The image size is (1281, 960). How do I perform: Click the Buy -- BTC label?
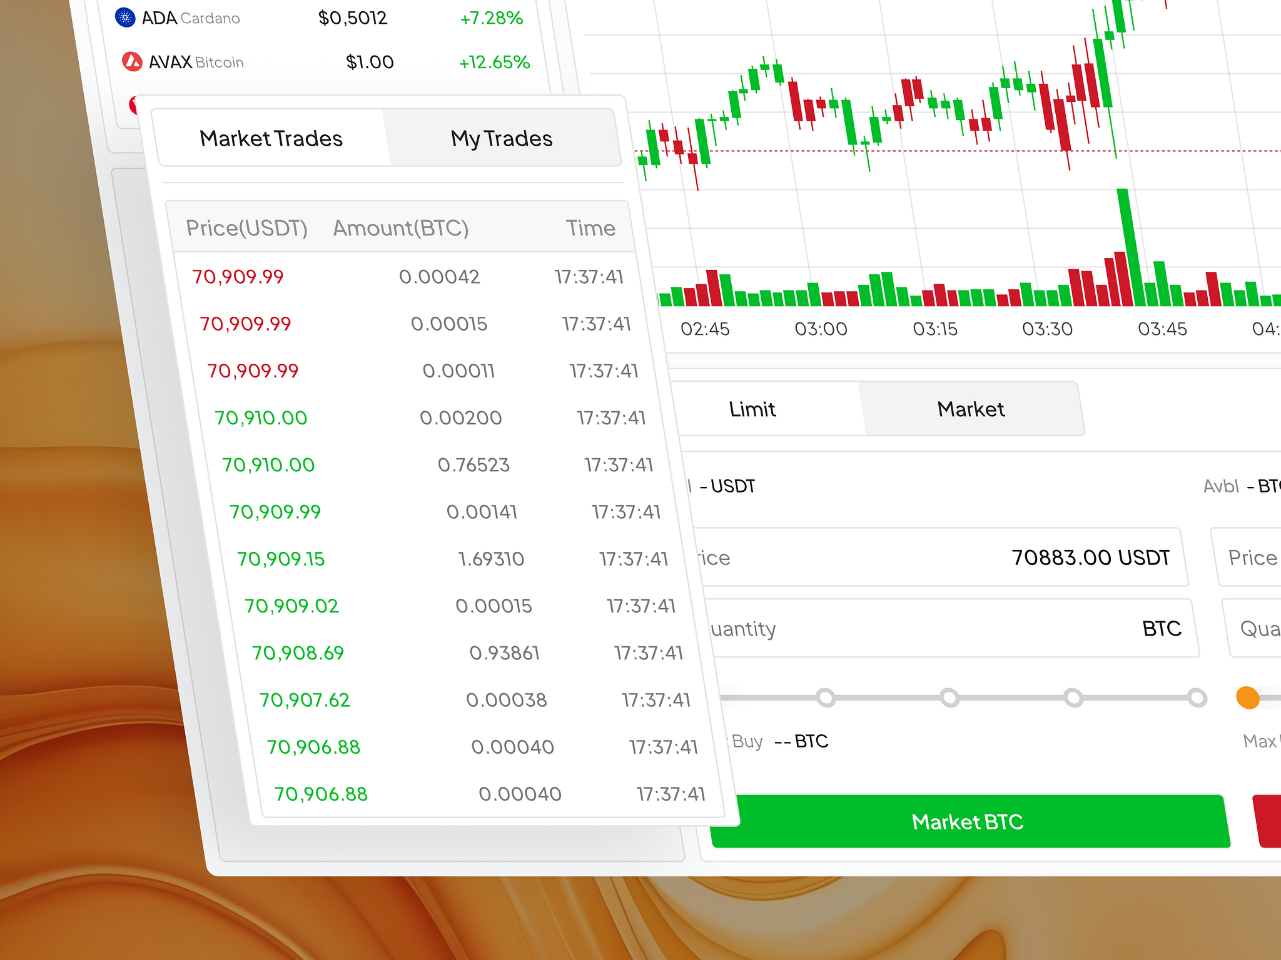click(x=780, y=741)
